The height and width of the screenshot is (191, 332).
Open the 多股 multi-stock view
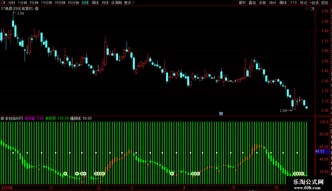tap(262, 3)
